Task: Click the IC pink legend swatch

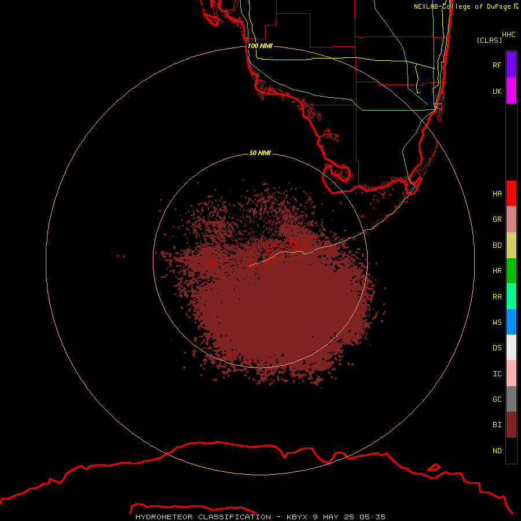Action: [x=511, y=373]
